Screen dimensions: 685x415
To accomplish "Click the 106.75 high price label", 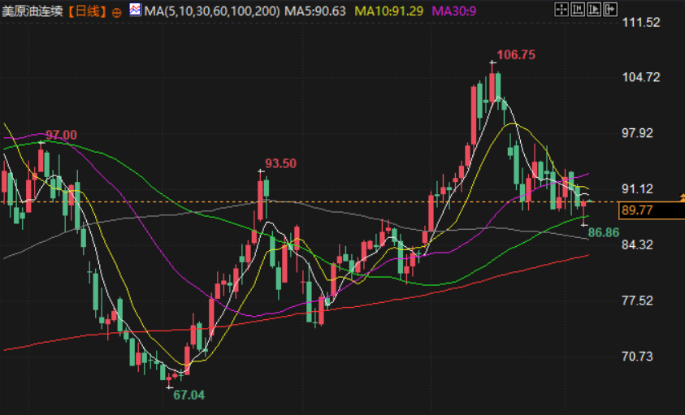I will 516,54.
